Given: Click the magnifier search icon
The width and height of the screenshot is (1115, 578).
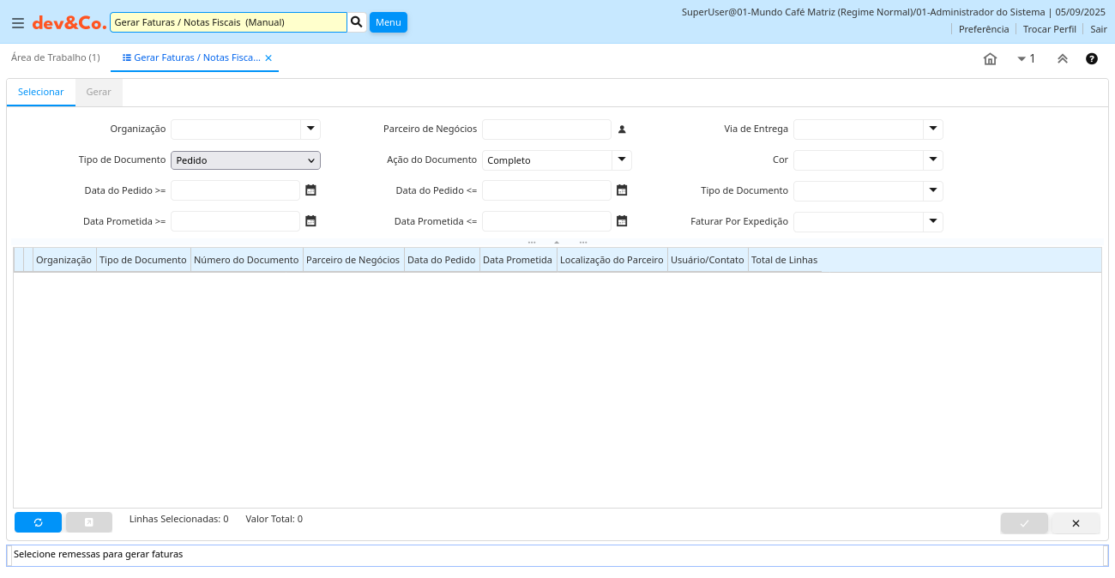Looking at the screenshot, I should pyautogui.click(x=357, y=21).
